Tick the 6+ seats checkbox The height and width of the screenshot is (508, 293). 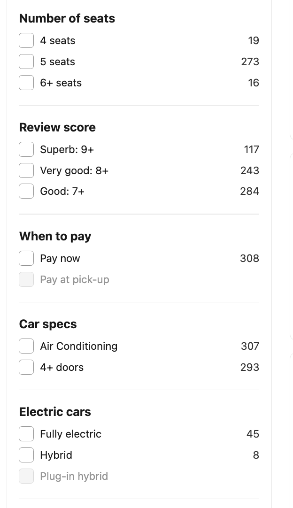coord(26,83)
